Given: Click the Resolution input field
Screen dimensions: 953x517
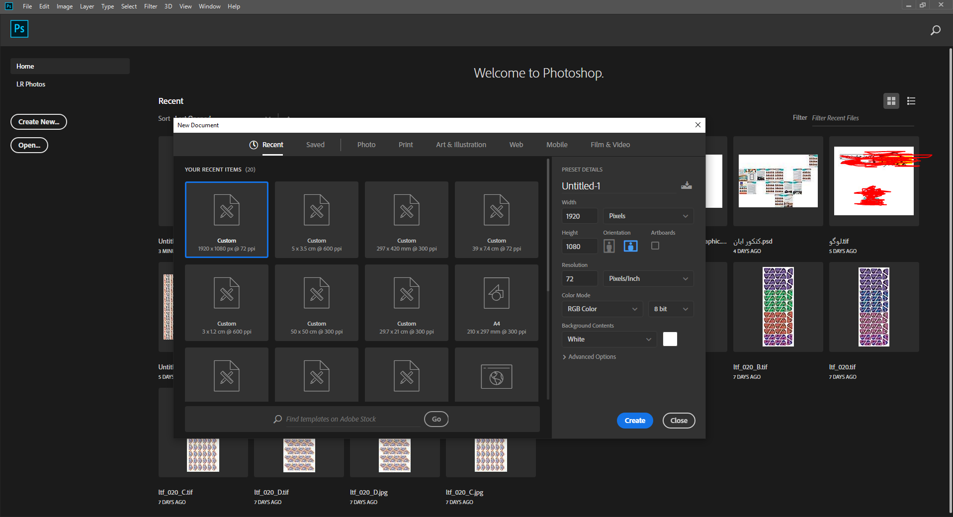Looking at the screenshot, I should pyautogui.click(x=580, y=278).
